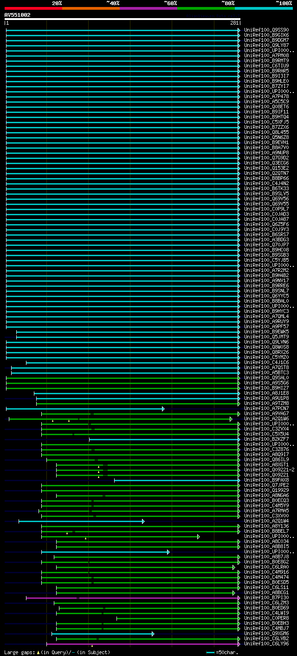Click the UniRef100_C4J1C6 hit name
Screen dimensions: 297x656
[266, 363]
